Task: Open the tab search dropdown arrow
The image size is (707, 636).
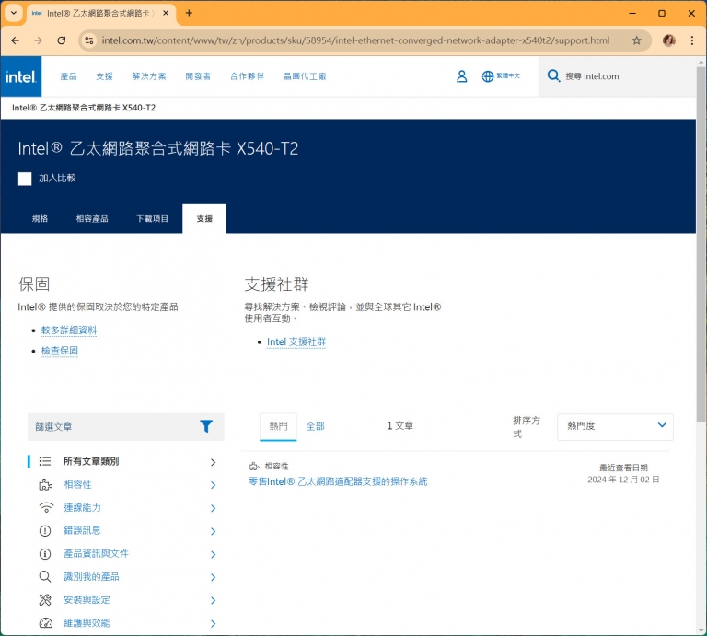Action: 14,13
